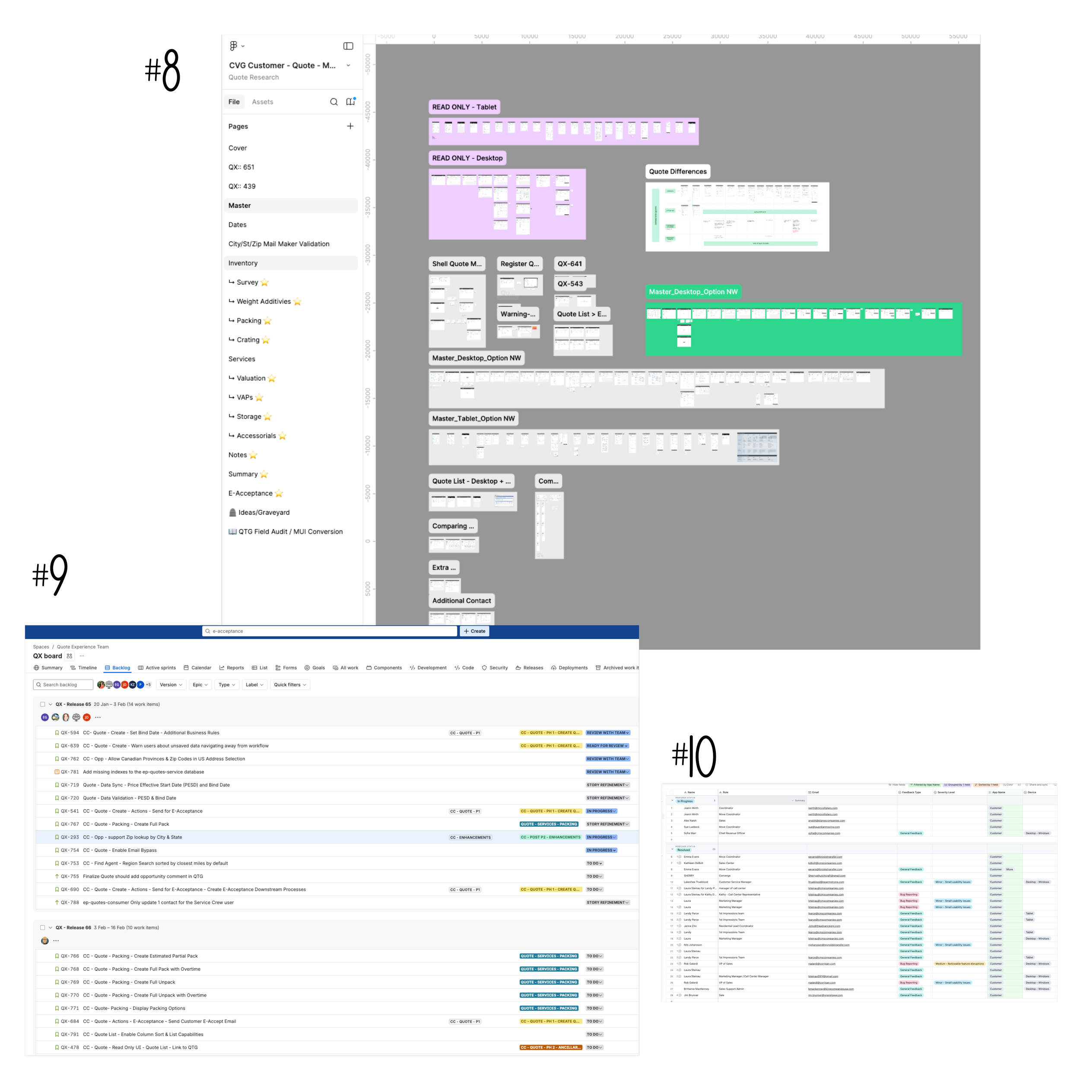Add a new page with plus icon
The image size is (1080, 1080).
(x=350, y=126)
